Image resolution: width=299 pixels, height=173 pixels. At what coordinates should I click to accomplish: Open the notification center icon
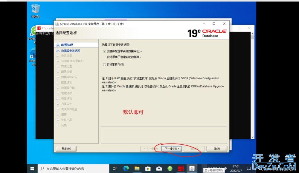coord(249,169)
